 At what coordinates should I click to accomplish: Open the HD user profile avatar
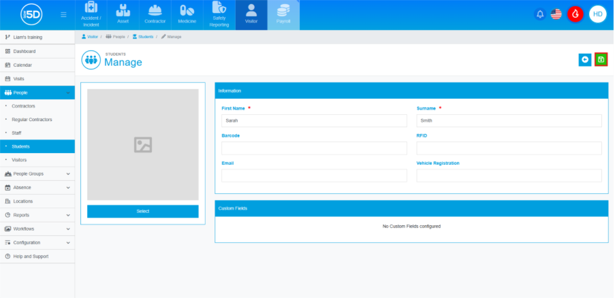click(597, 14)
